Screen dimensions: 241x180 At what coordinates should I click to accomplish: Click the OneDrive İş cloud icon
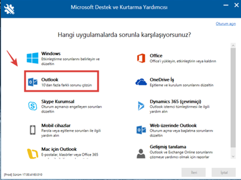141,82
